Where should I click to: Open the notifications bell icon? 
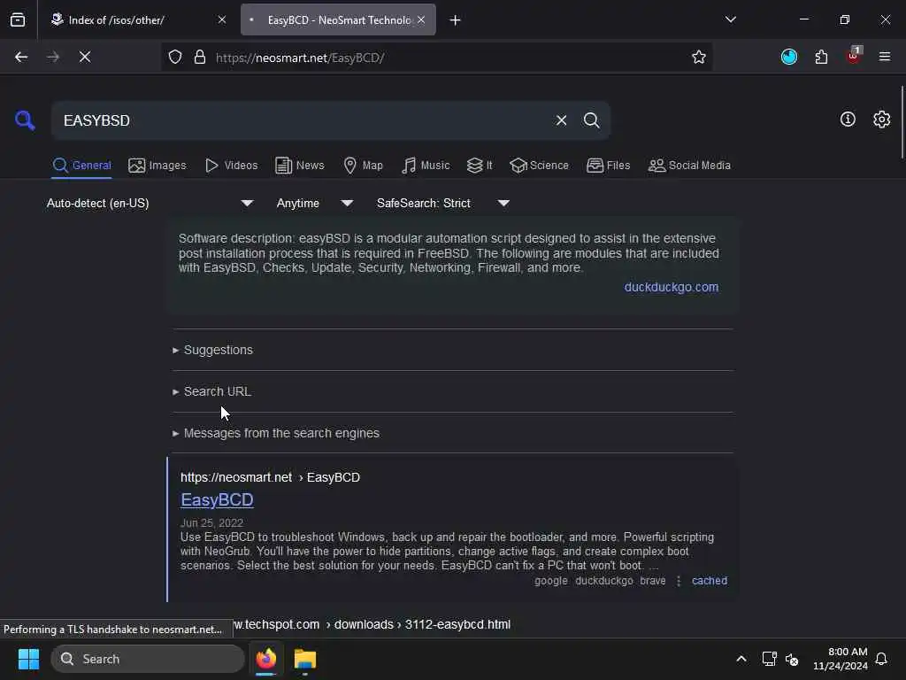point(881,659)
